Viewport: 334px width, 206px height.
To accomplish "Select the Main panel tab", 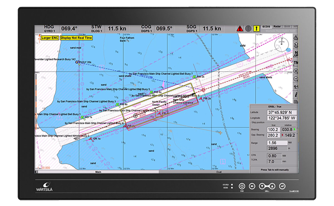I will [97, 171].
